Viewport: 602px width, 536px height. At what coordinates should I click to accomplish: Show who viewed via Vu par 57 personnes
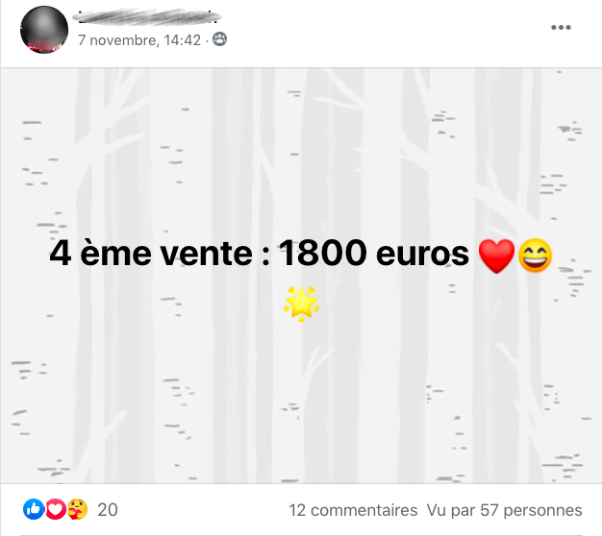click(x=505, y=510)
